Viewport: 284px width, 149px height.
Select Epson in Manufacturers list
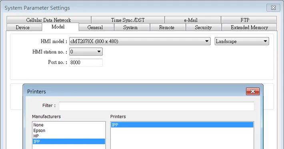pos(69,130)
